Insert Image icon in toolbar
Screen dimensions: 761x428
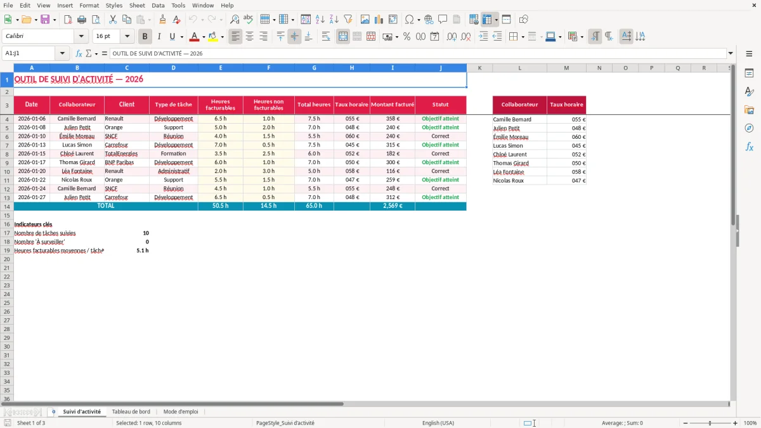[x=365, y=20]
